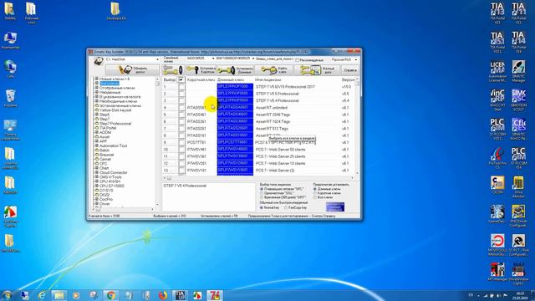Click Найти ключ find key button

coord(274,70)
